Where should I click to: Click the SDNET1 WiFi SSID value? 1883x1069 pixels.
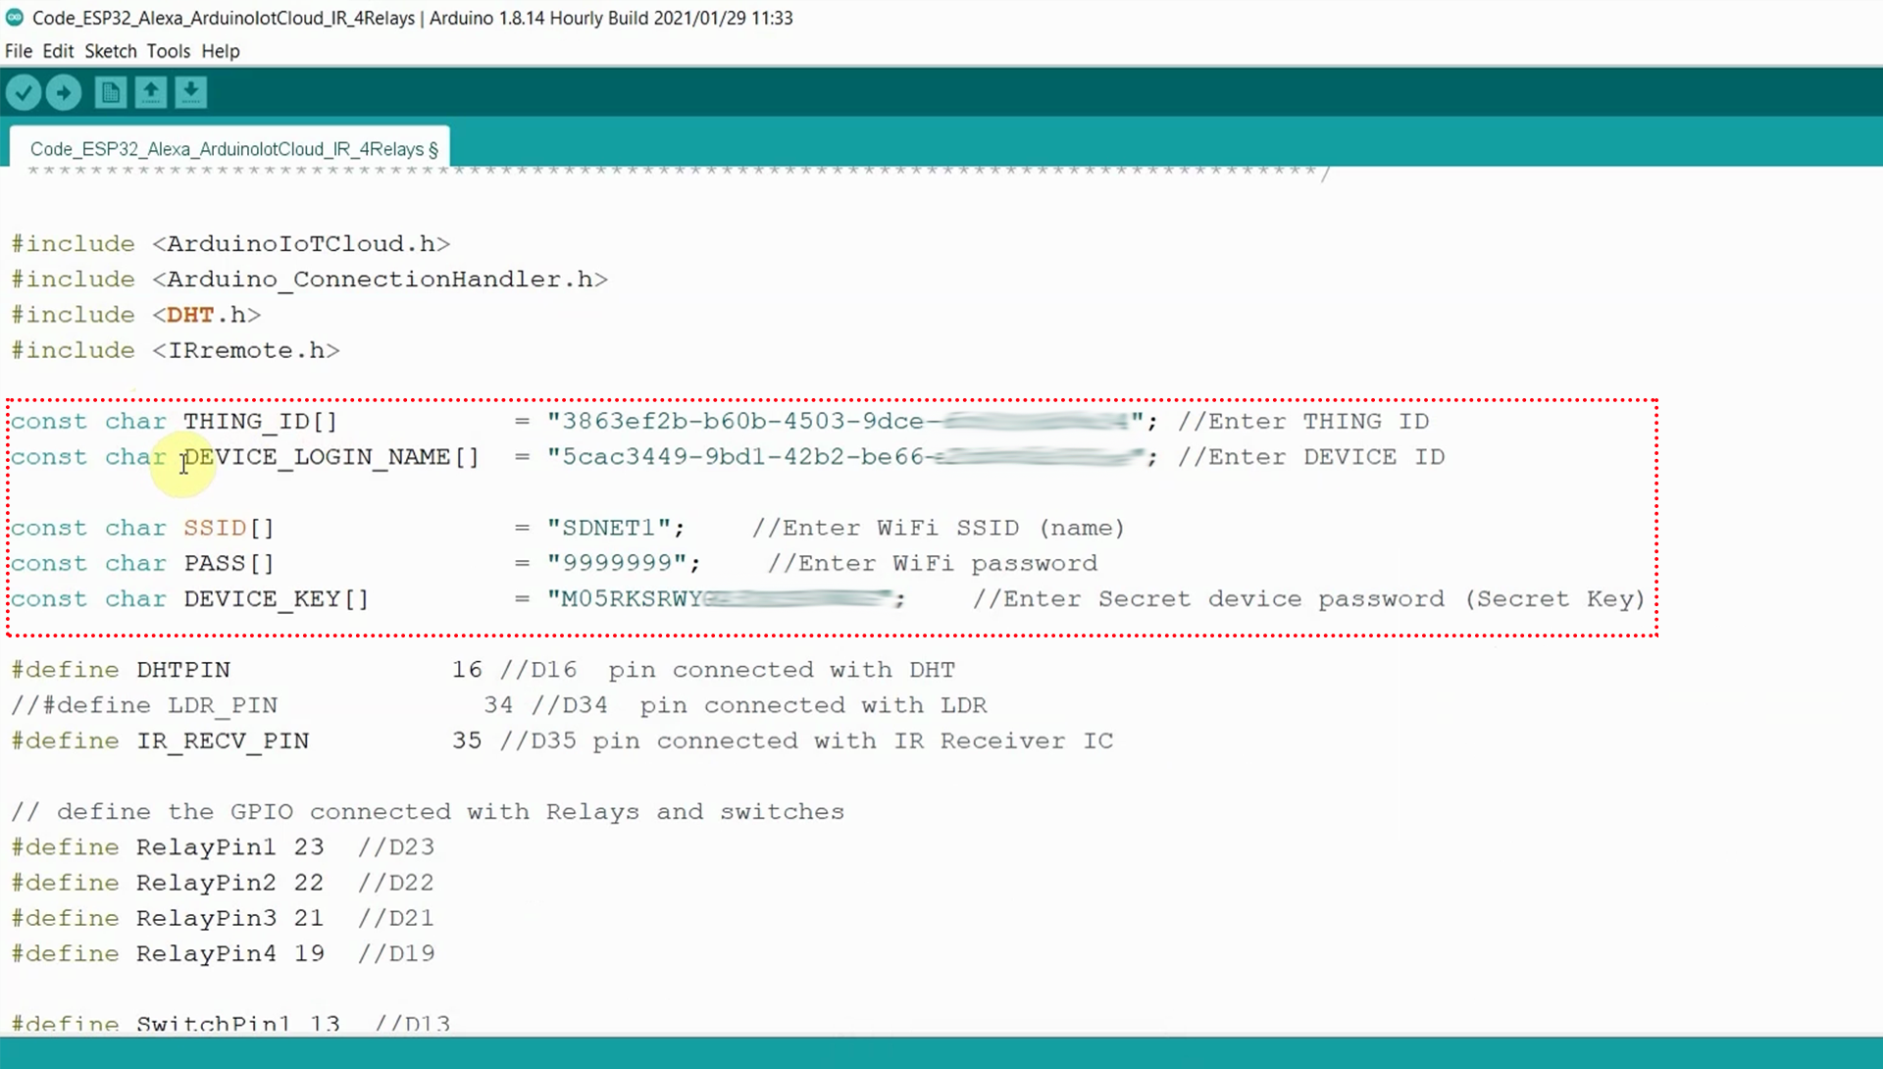(x=610, y=527)
